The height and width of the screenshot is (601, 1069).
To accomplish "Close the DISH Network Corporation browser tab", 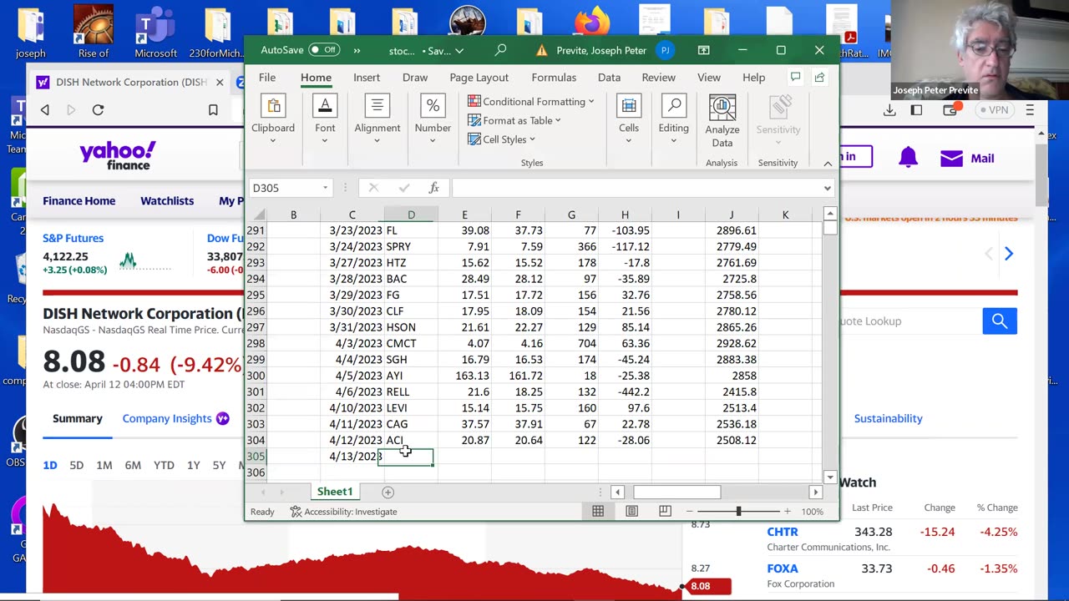I will [220, 82].
